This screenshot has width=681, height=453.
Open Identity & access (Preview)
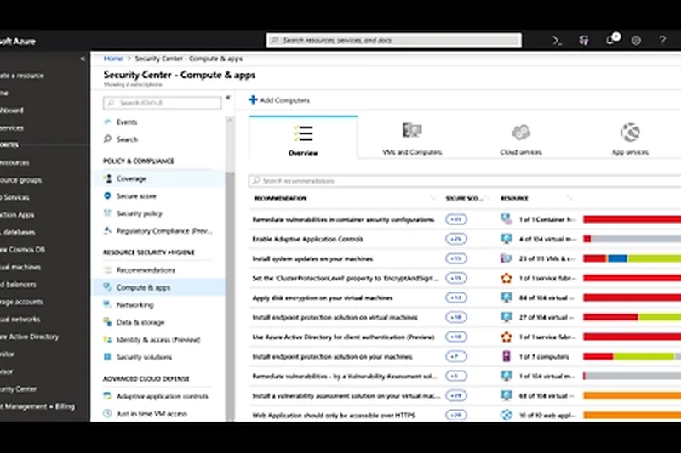point(158,339)
